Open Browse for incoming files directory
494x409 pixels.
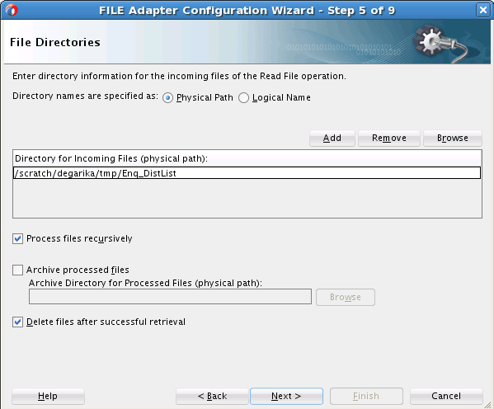point(453,139)
